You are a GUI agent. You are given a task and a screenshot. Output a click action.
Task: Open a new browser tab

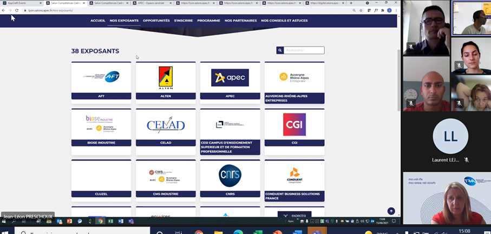[x=351, y=3]
